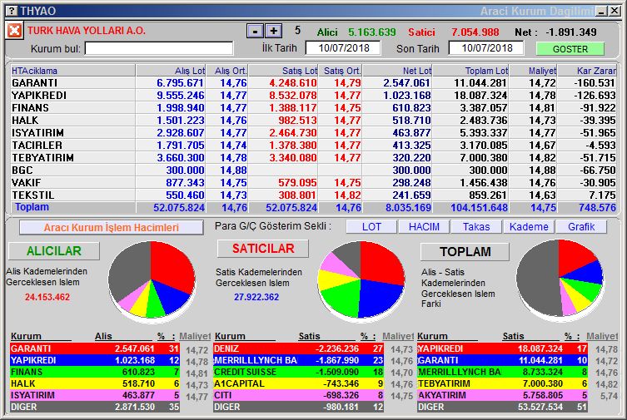Switch display to HACIM
Viewport: 627px width, 420px height.
point(424,227)
